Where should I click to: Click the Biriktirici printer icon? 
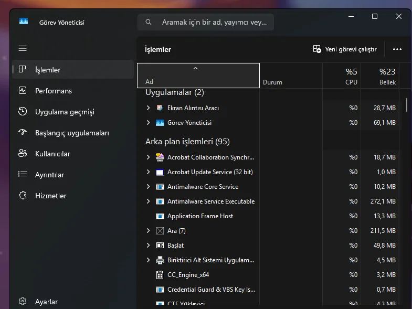point(160,260)
